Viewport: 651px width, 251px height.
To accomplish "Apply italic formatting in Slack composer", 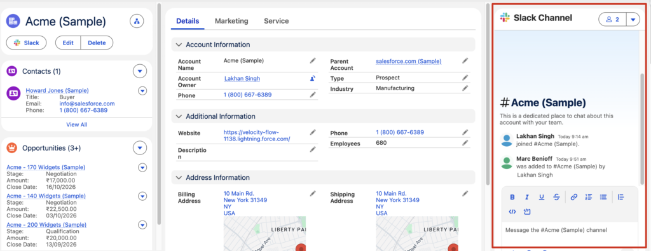I will point(527,197).
